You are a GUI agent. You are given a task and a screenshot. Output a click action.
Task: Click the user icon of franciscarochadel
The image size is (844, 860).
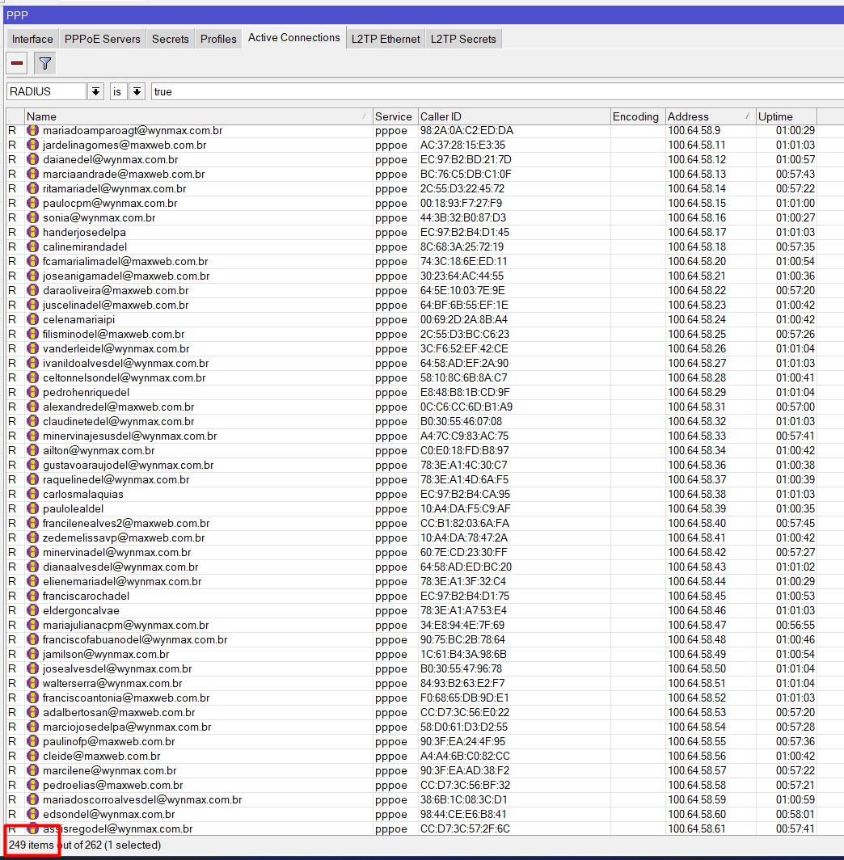point(33,596)
